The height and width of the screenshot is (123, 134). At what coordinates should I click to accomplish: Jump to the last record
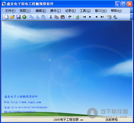pos(102,17)
